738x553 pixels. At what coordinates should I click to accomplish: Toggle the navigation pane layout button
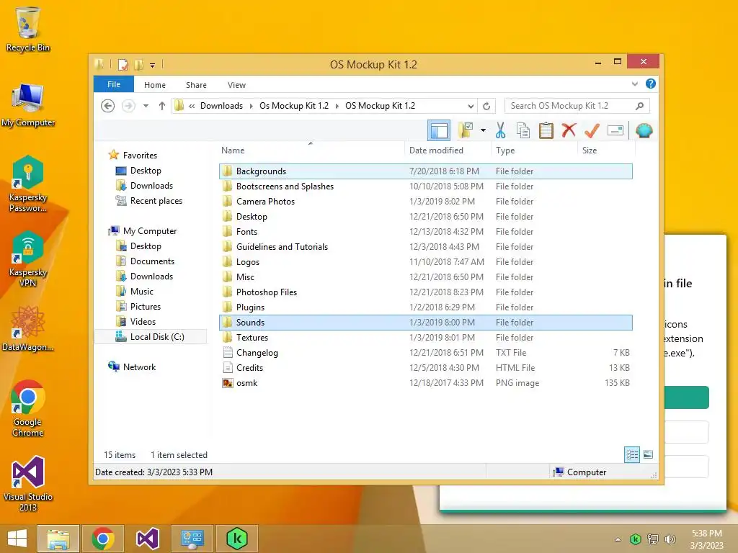pyautogui.click(x=439, y=130)
